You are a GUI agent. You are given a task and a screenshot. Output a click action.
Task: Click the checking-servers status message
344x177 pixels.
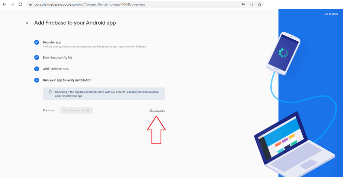coord(104,94)
